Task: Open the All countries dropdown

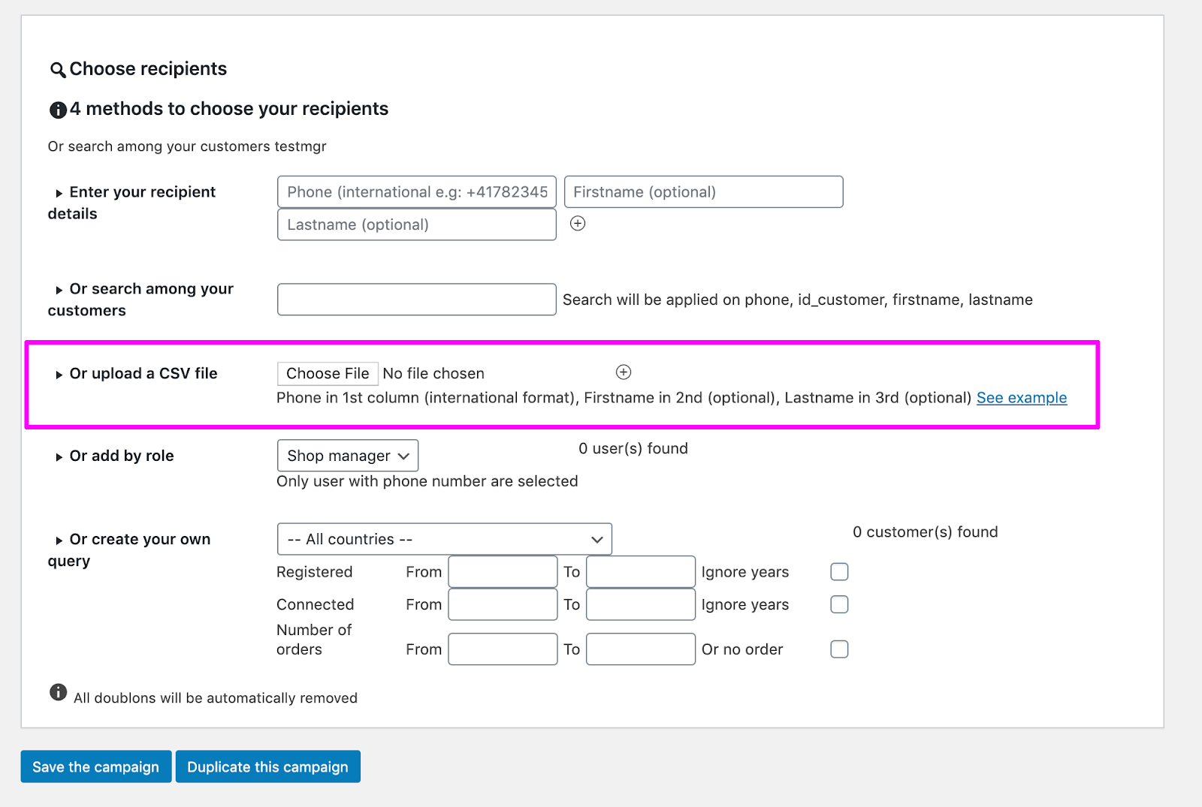Action: [x=445, y=539]
